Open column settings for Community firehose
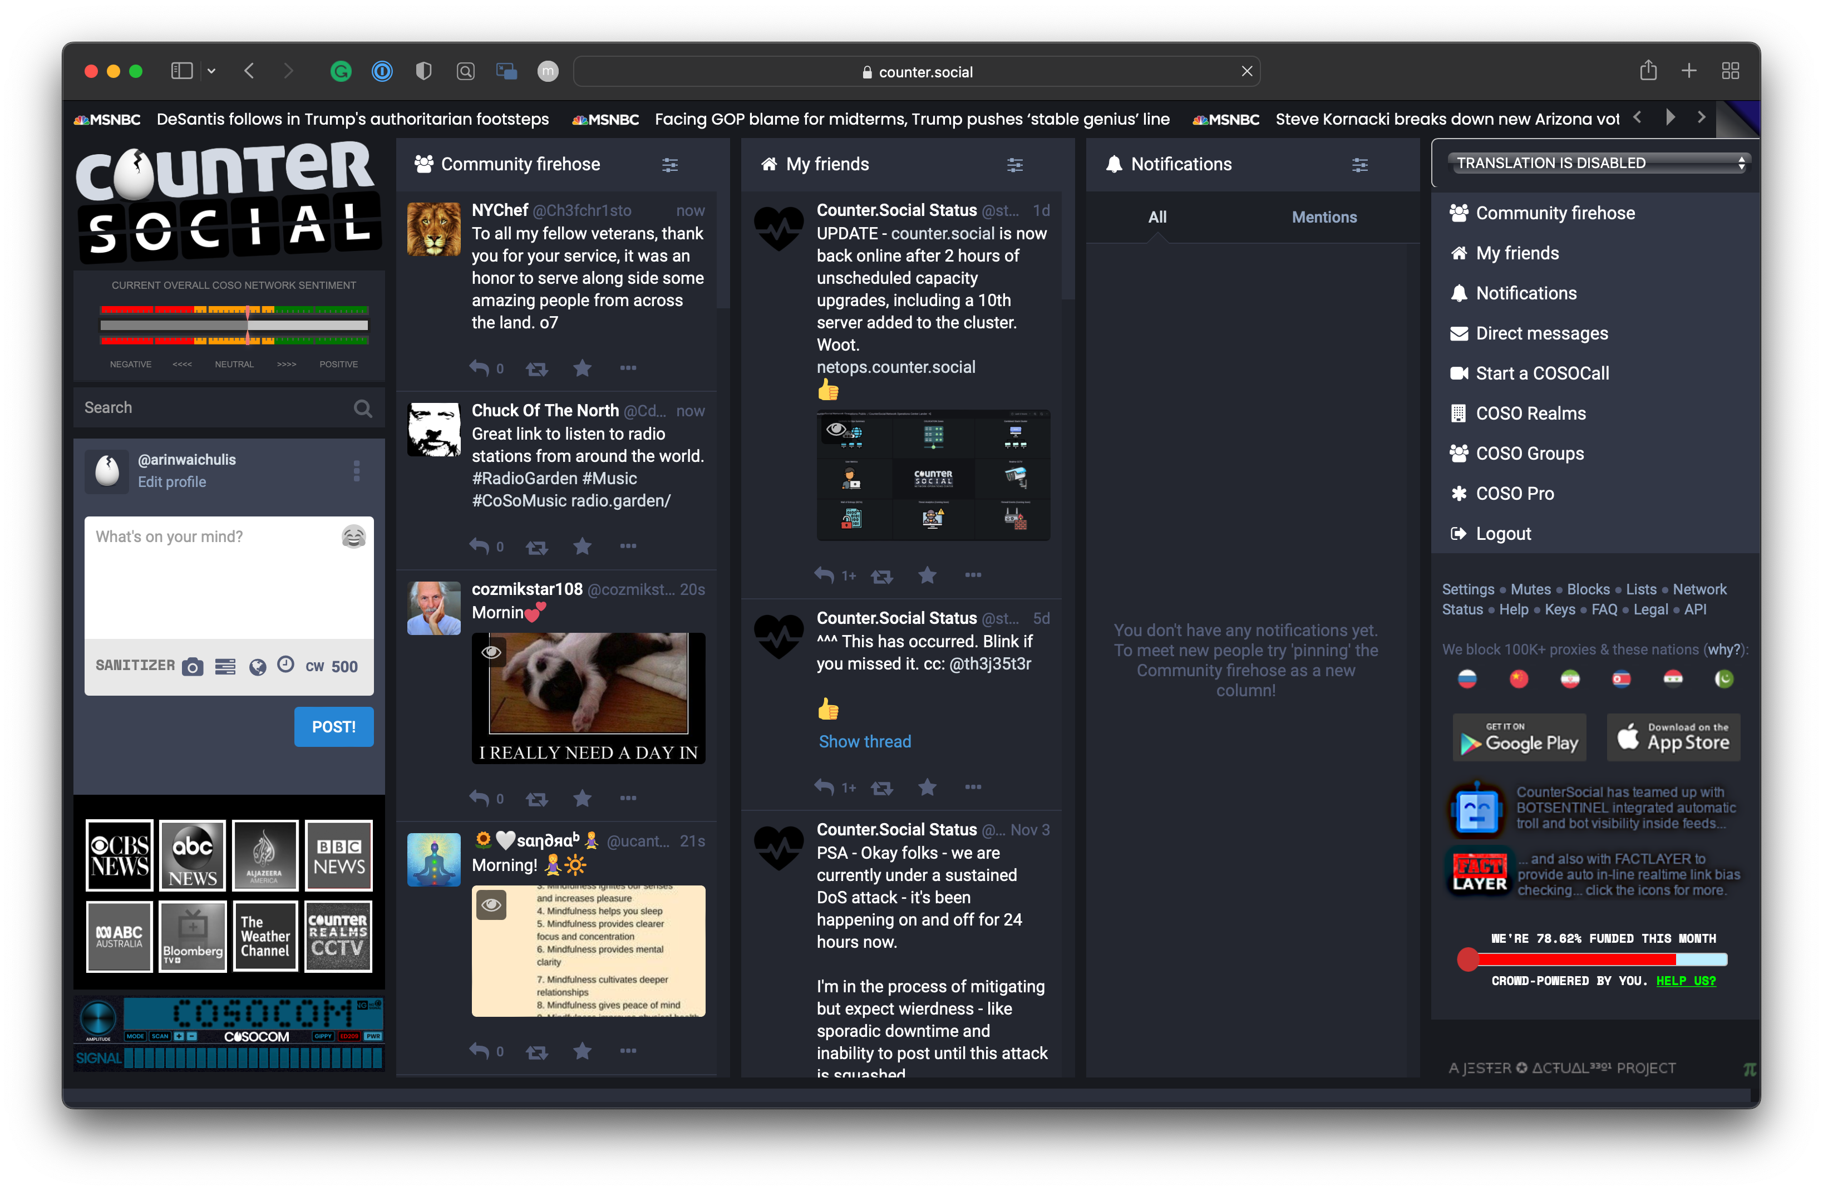This screenshot has width=1823, height=1191. pyautogui.click(x=669, y=165)
